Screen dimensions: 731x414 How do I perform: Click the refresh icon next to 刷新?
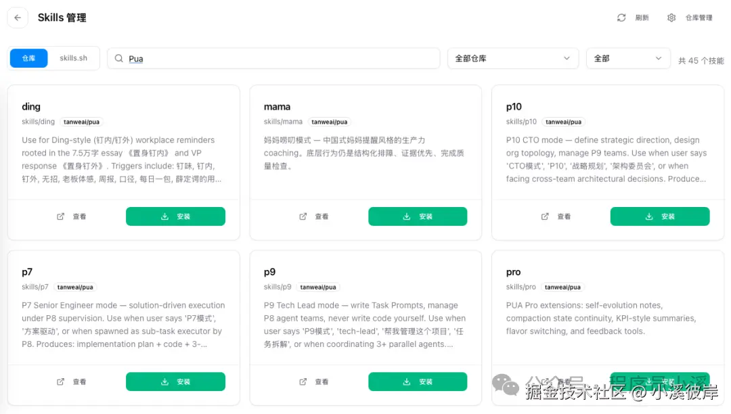coord(621,18)
